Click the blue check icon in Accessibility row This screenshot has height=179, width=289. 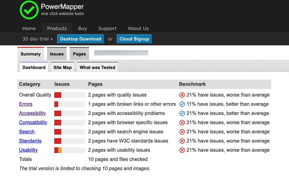tap(182, 113)
